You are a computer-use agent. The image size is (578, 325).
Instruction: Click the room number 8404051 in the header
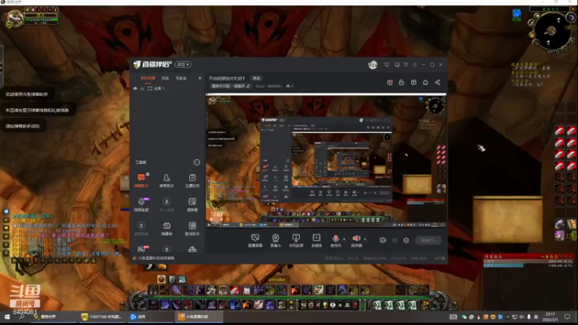275,86
